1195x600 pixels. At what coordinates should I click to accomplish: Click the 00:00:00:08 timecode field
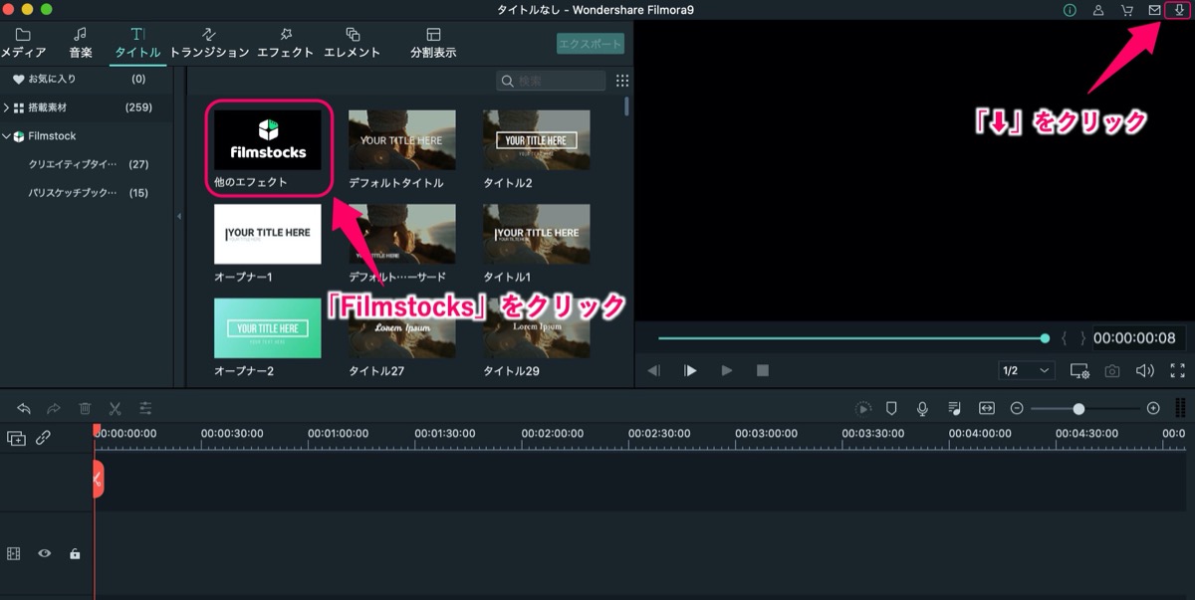click(1134, 338)
